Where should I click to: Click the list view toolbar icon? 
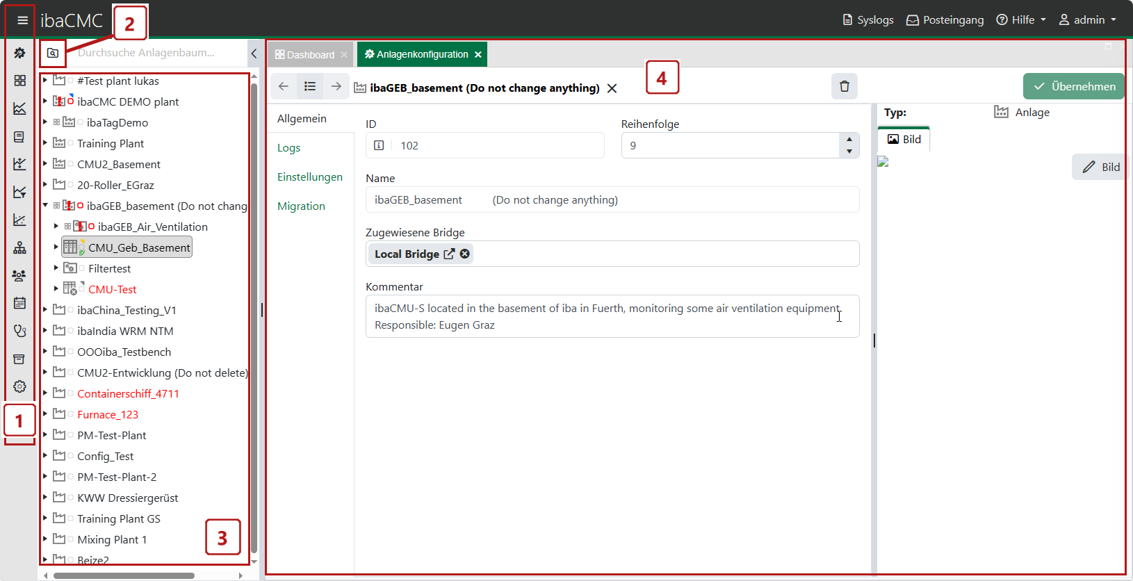point(310,86)
